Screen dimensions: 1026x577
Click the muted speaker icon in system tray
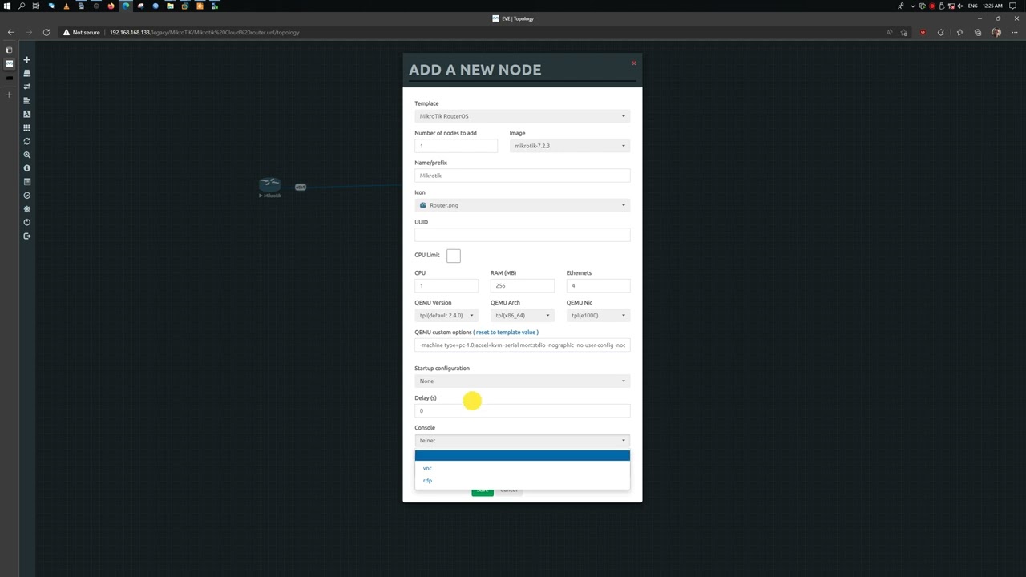pos(960,6)
